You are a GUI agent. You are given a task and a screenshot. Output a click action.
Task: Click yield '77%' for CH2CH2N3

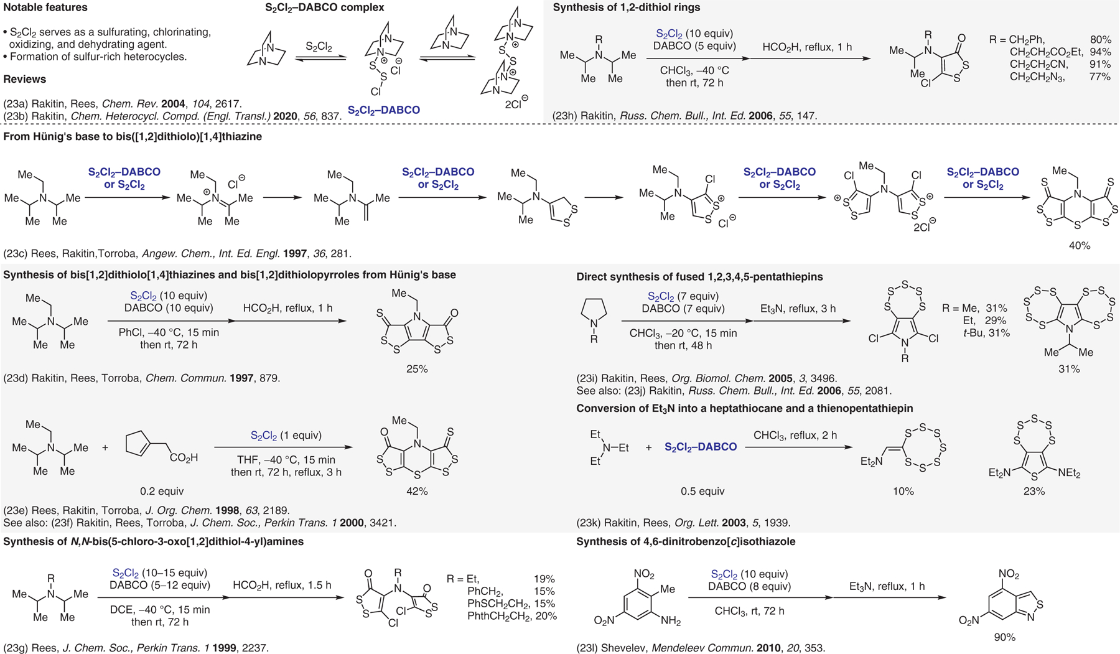[x=1100, y=77]
